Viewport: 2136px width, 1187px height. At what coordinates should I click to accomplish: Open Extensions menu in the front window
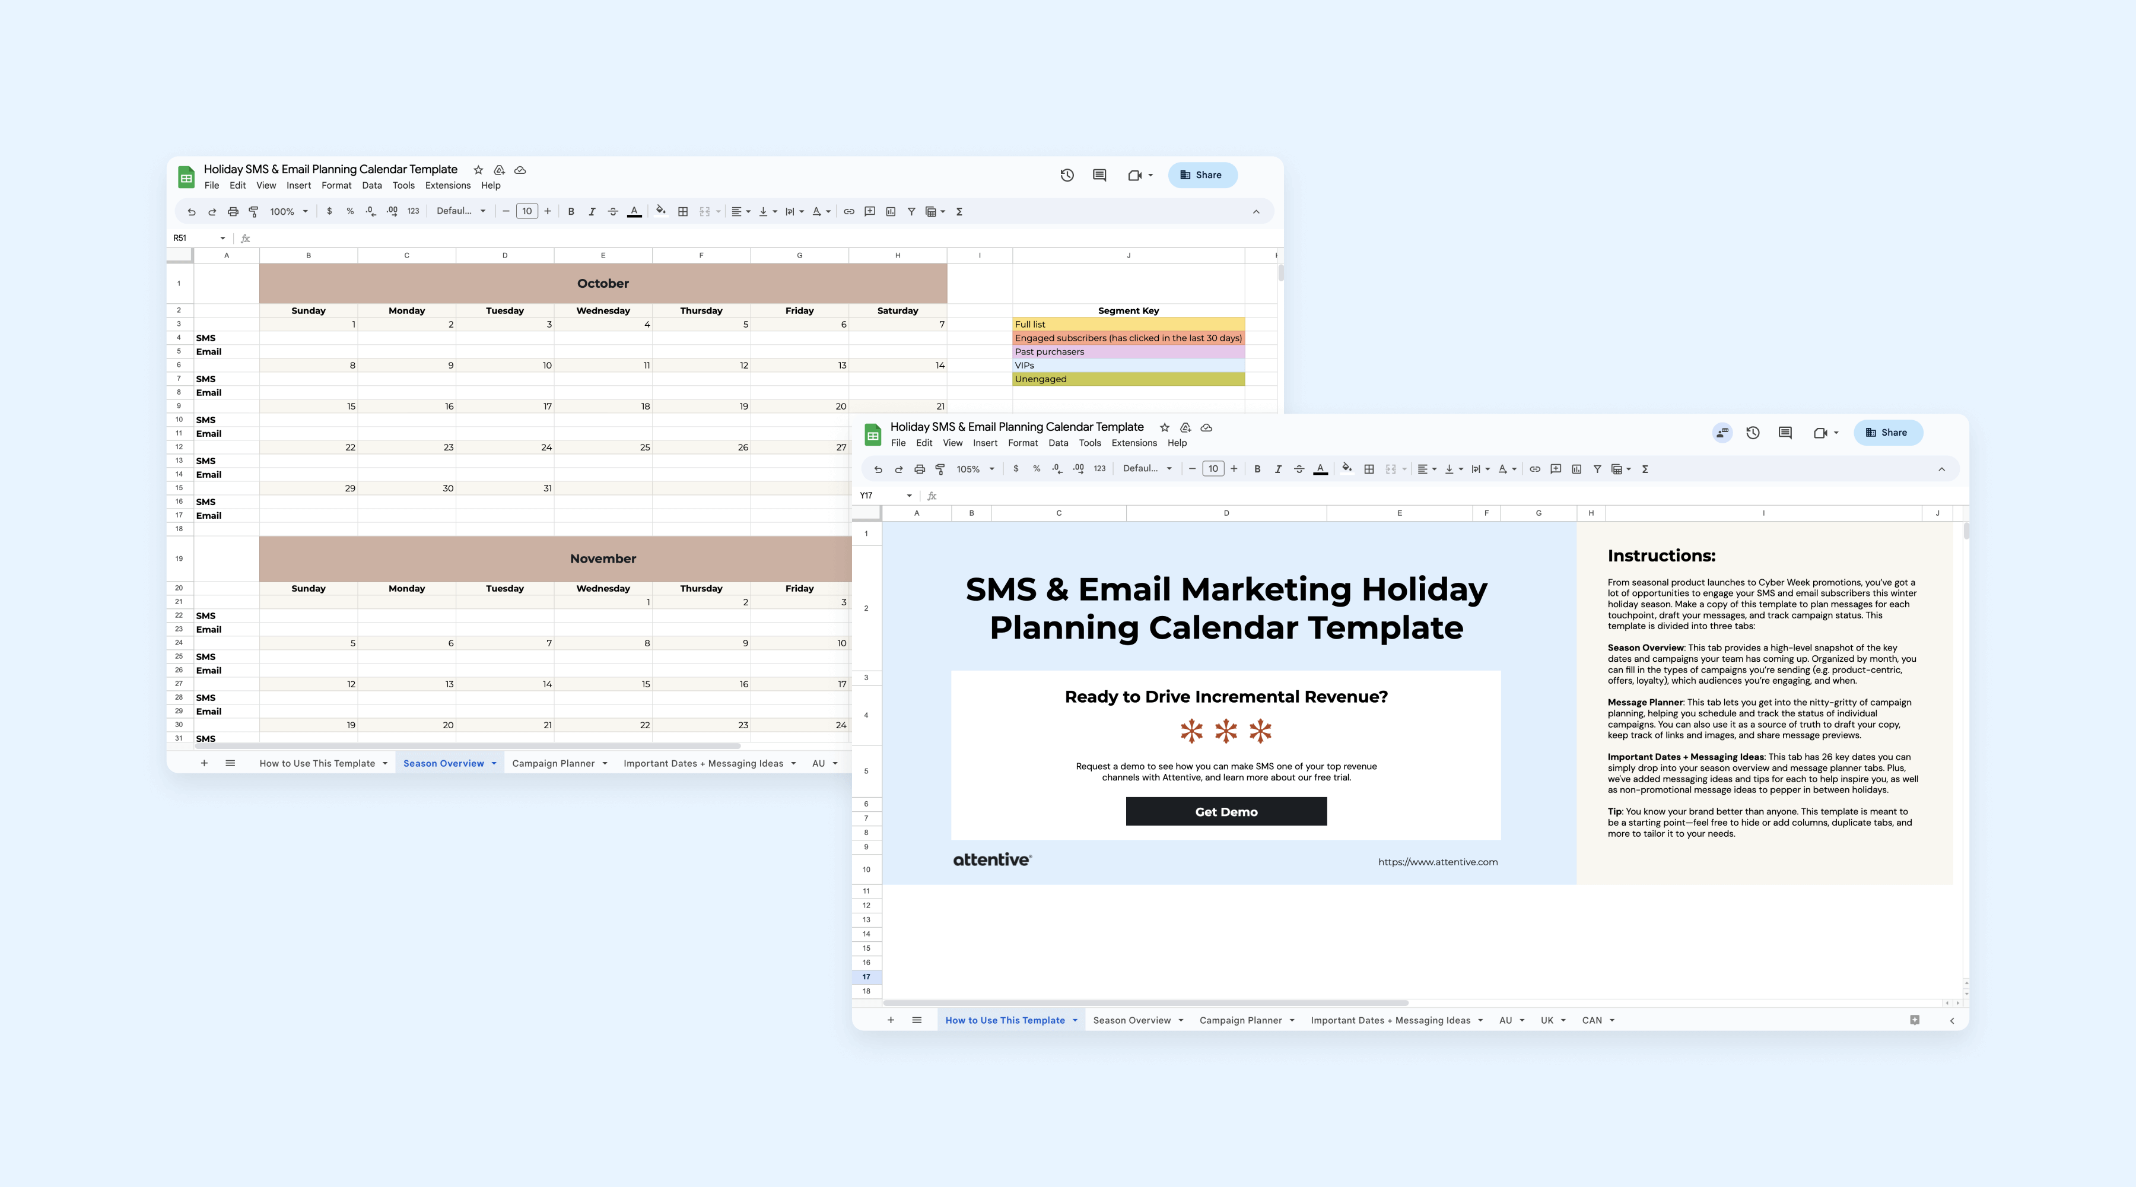[1133, 443]
